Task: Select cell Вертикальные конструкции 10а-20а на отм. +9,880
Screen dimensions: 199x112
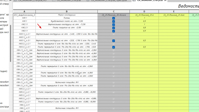Action: click(x=67, y=99)
